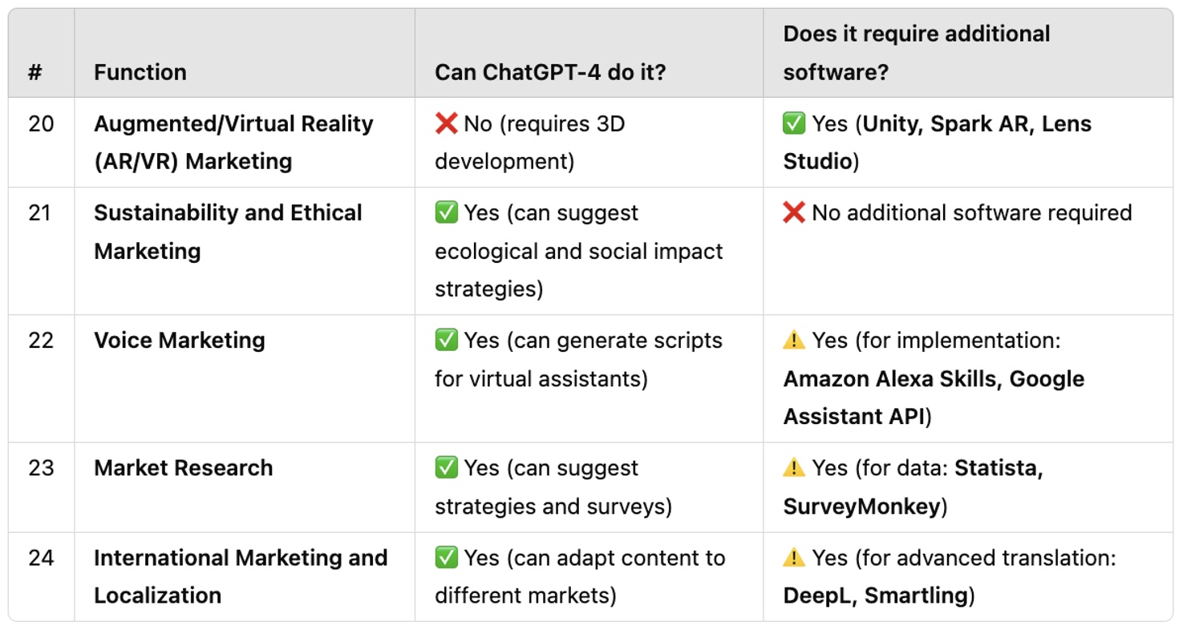Click 'Augmented/Virtual Reality (AR/VR) Marketing' text

click(x=233, y=143)
